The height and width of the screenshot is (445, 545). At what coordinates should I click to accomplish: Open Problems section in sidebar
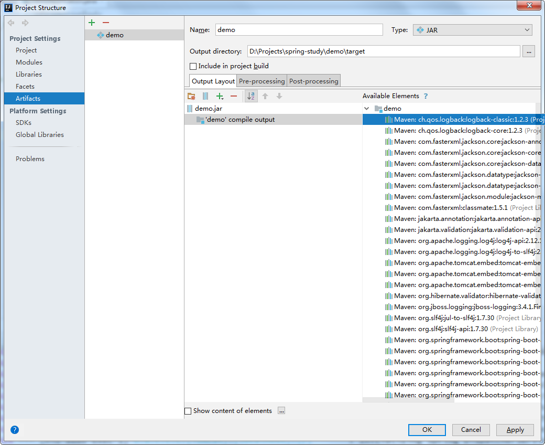coord(30,158)
